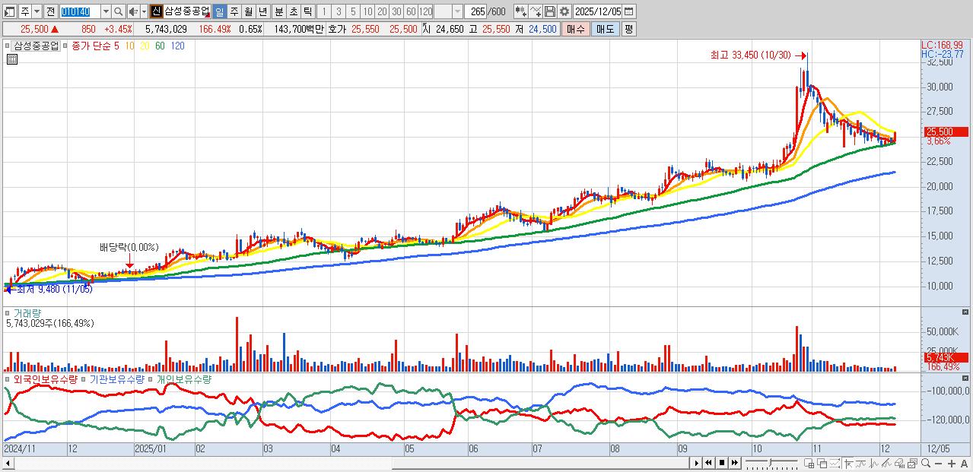The height and width of the screenshot is (472, 973).
Task: Open stock search with magnifier icon
Action: point(119,11)
